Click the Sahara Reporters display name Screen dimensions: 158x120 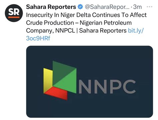[51, 7]
